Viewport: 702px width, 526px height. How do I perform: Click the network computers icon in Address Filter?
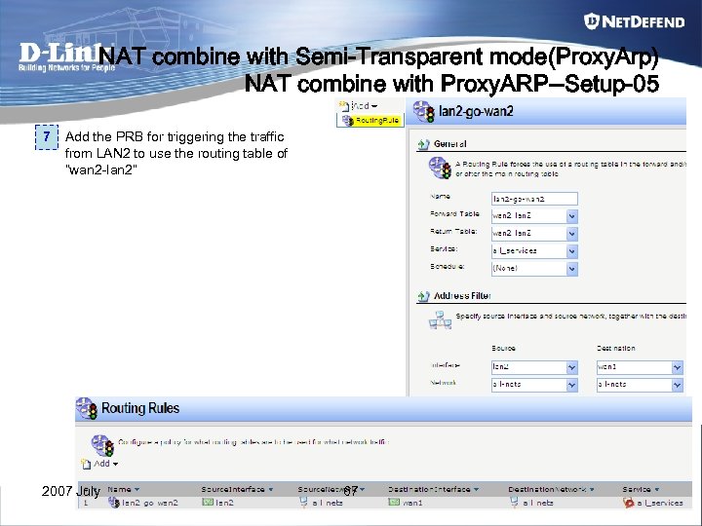(440, 319)
